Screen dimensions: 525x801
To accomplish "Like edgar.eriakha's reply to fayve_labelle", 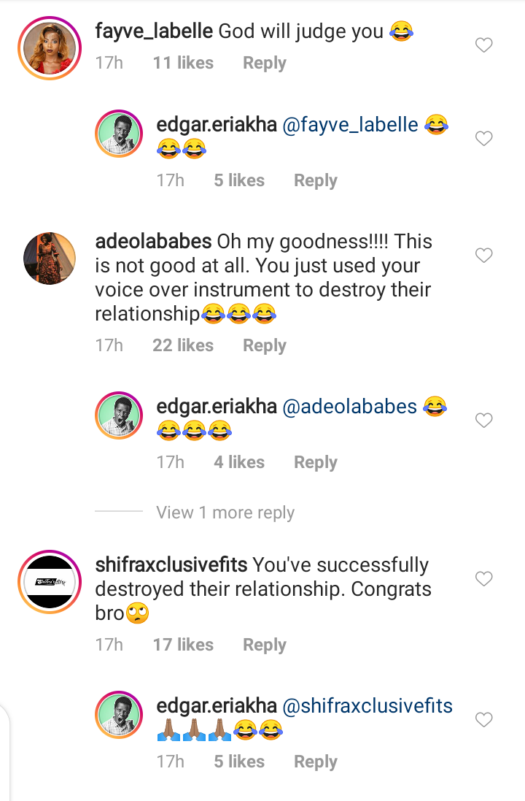I will (483, 139).
